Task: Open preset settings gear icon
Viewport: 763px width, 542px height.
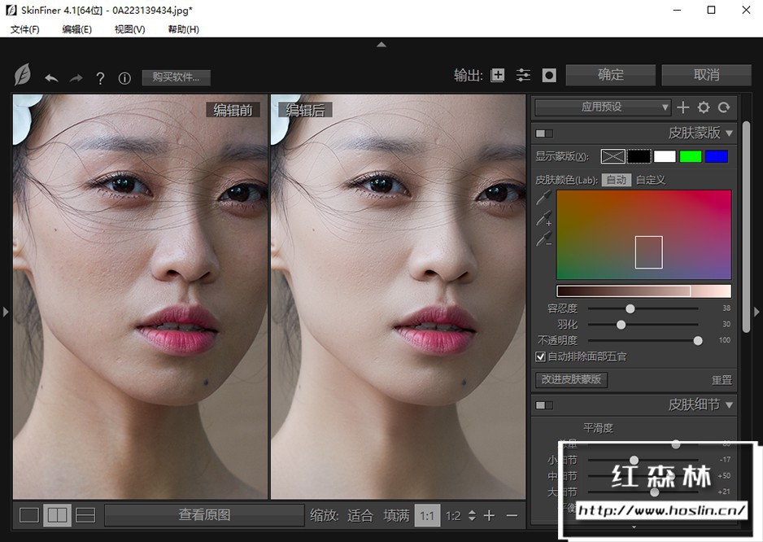Action: [x=704, y=107]
